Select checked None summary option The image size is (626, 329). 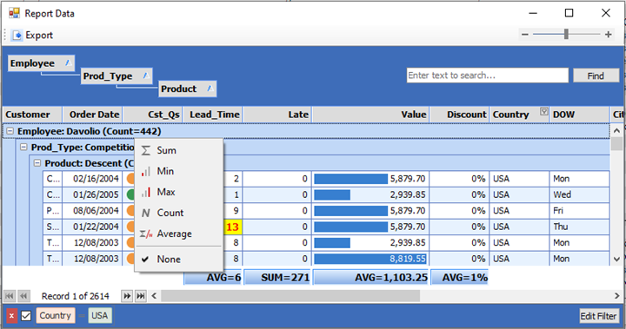pyautogui.click(x=178, y=260)
